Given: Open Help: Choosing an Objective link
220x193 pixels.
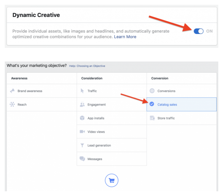Looking at the screenshot, I should [x=87, y=66].
